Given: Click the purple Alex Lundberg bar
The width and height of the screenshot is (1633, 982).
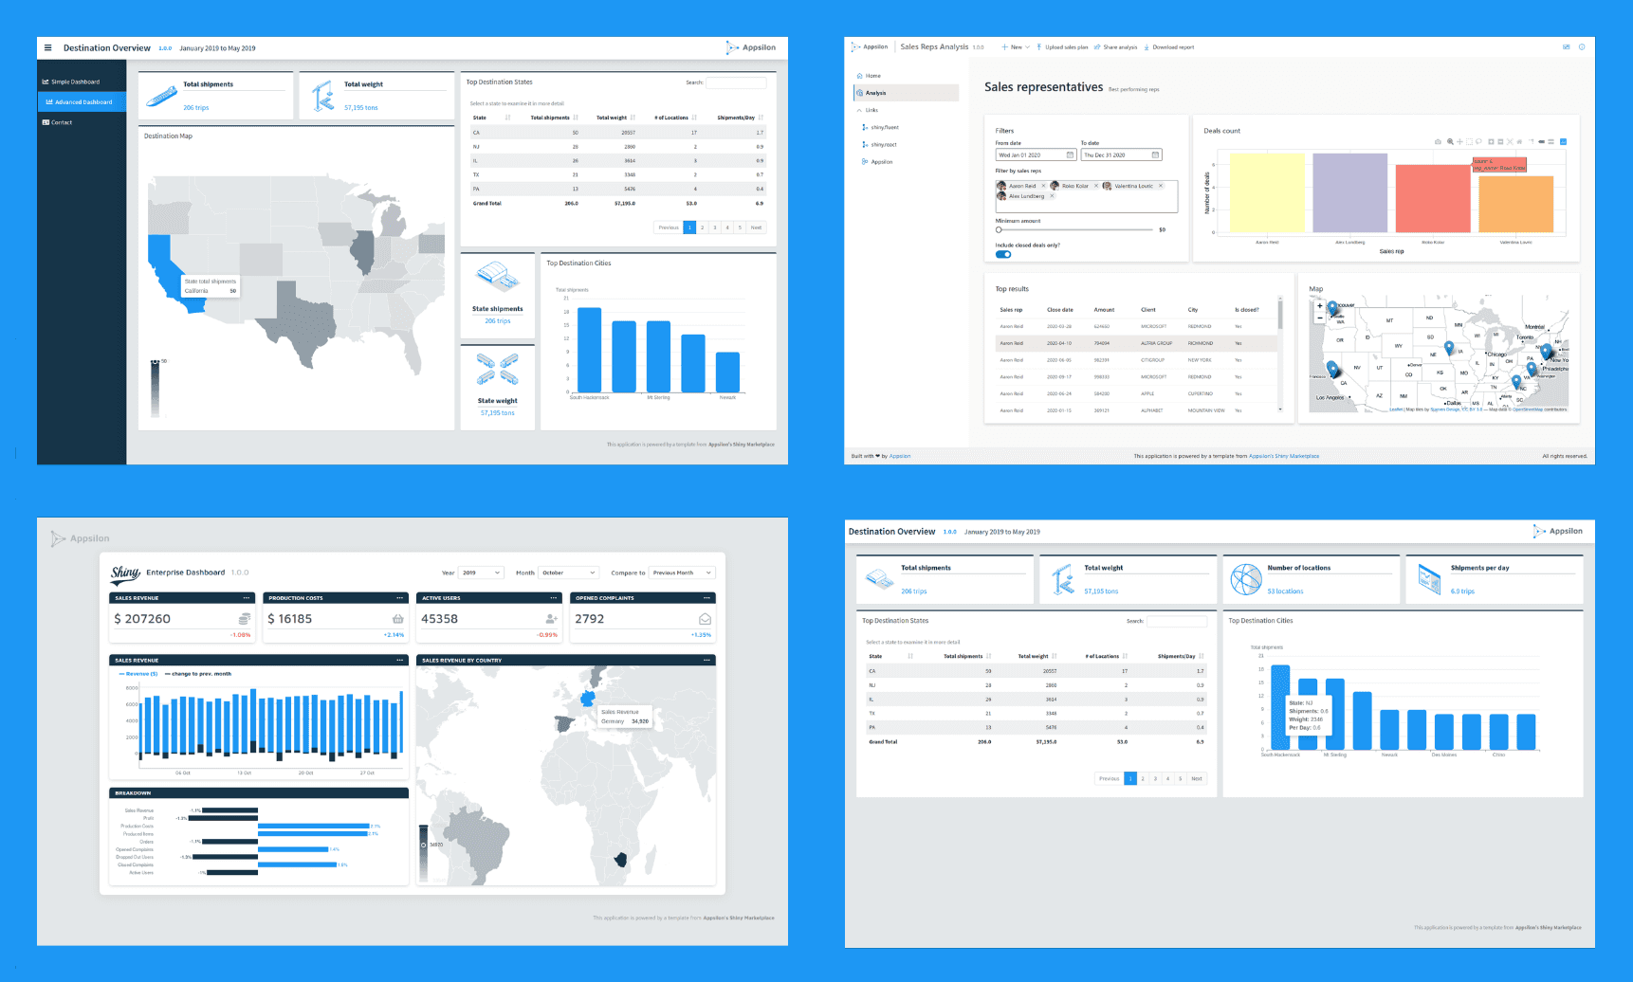Looking at the screenshot, I should (x=1350, y=192).
